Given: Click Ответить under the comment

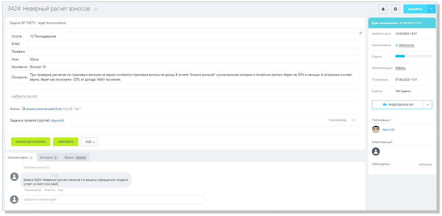Looking at the screenshot, I should [x=50, y=190].
